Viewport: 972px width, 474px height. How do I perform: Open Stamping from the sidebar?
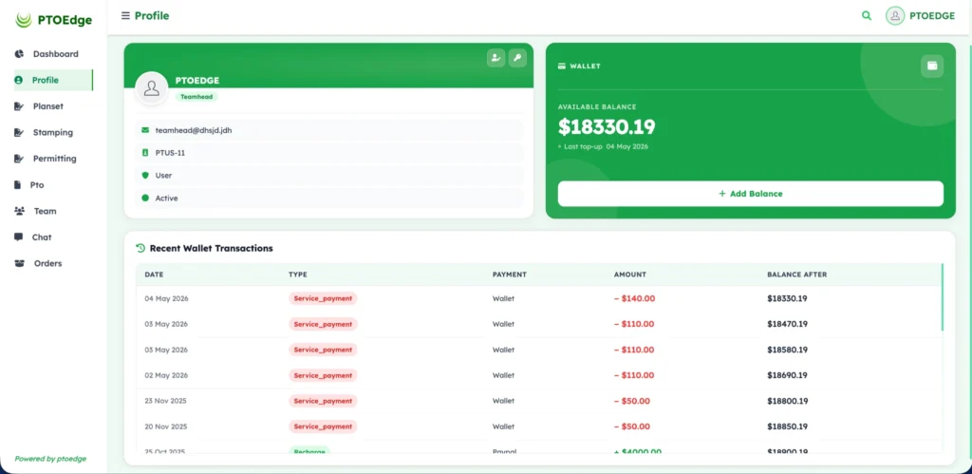pyautogui.click(x=53, y=132)
